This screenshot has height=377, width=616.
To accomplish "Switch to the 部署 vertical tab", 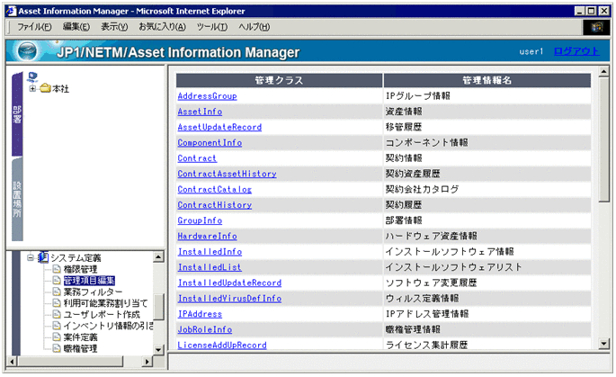I will [17, 114].
